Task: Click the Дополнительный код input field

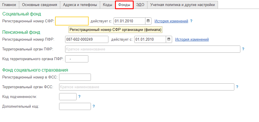Action: [75, 106]
